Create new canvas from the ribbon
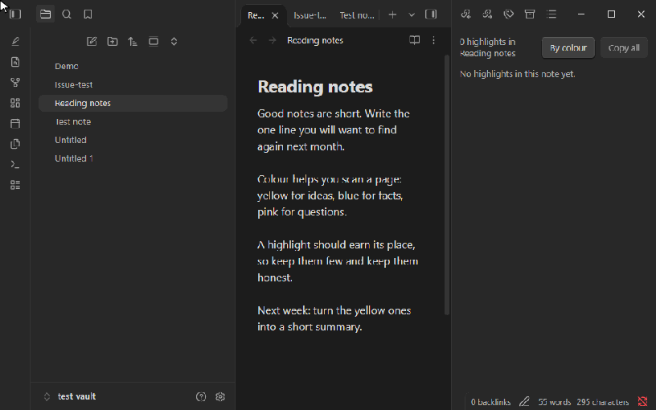Screen dimensions: 656x410 [x=15, y=103]
